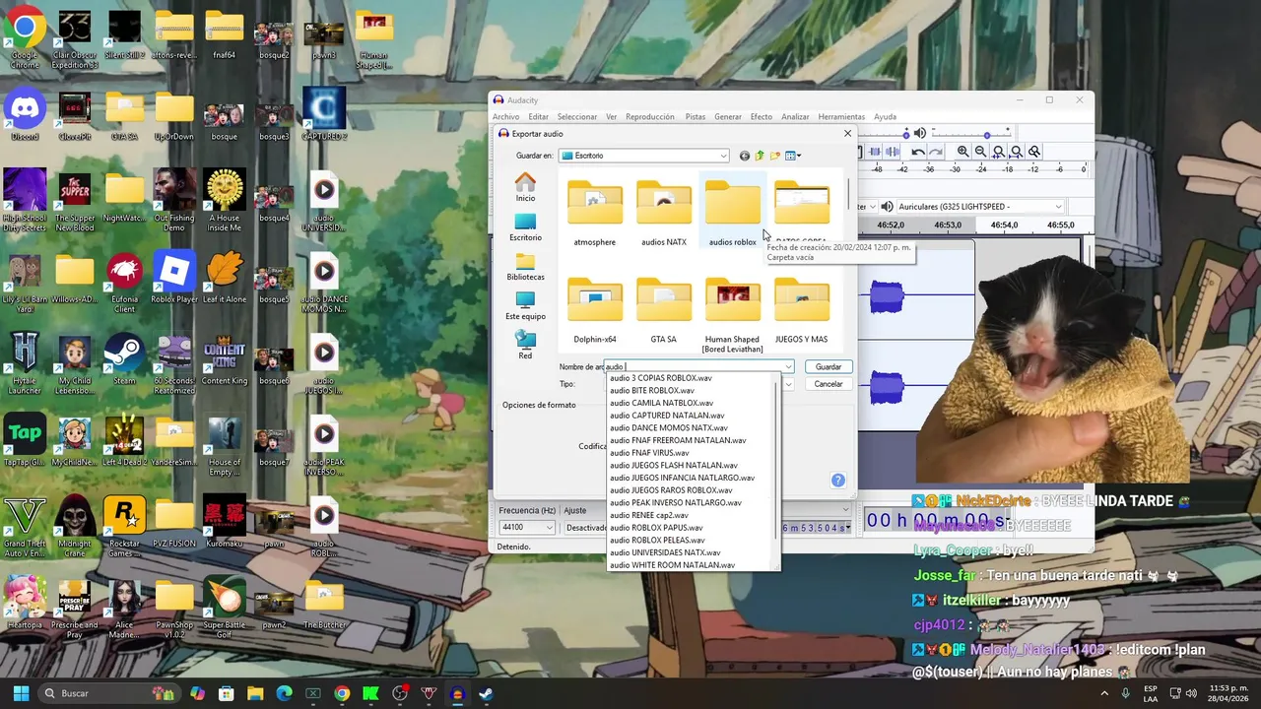This screenshot has height=709, width=1261.
Task: Open the Auriculares playback device dropdown
Action: (1058, 207)
